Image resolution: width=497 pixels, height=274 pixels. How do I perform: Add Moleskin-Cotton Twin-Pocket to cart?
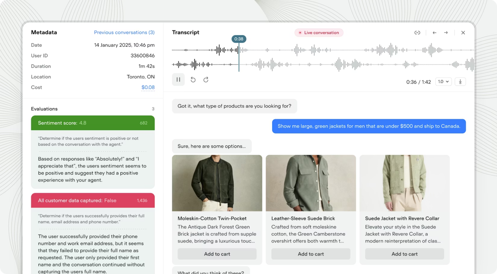click(x=217, y=254)
